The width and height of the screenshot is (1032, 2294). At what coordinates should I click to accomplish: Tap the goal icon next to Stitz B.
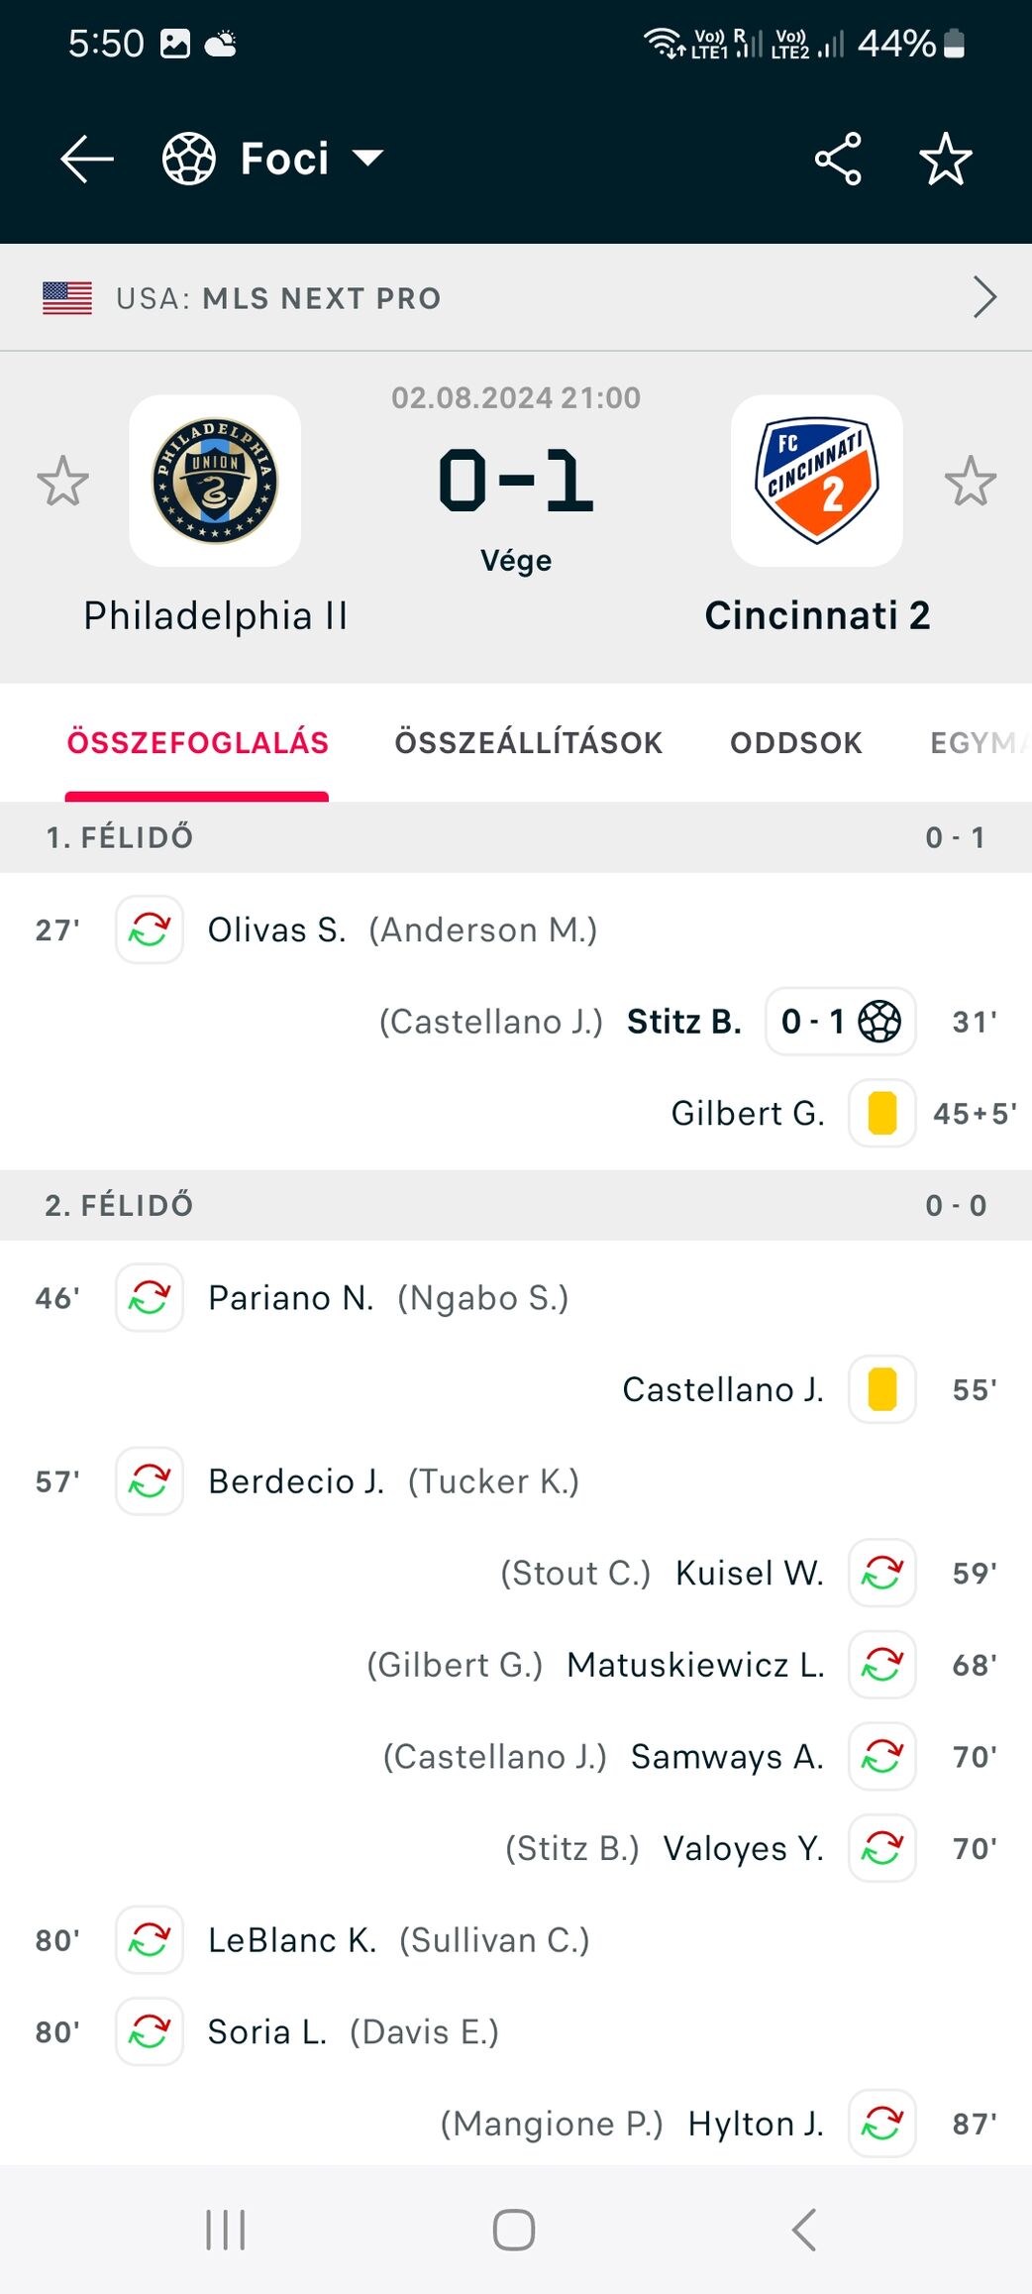pos(879,1021)
